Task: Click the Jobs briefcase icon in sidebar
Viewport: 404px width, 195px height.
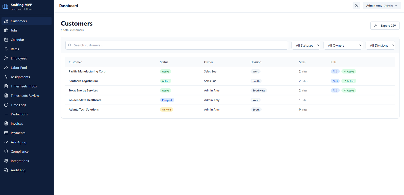Action: point(6,30)
